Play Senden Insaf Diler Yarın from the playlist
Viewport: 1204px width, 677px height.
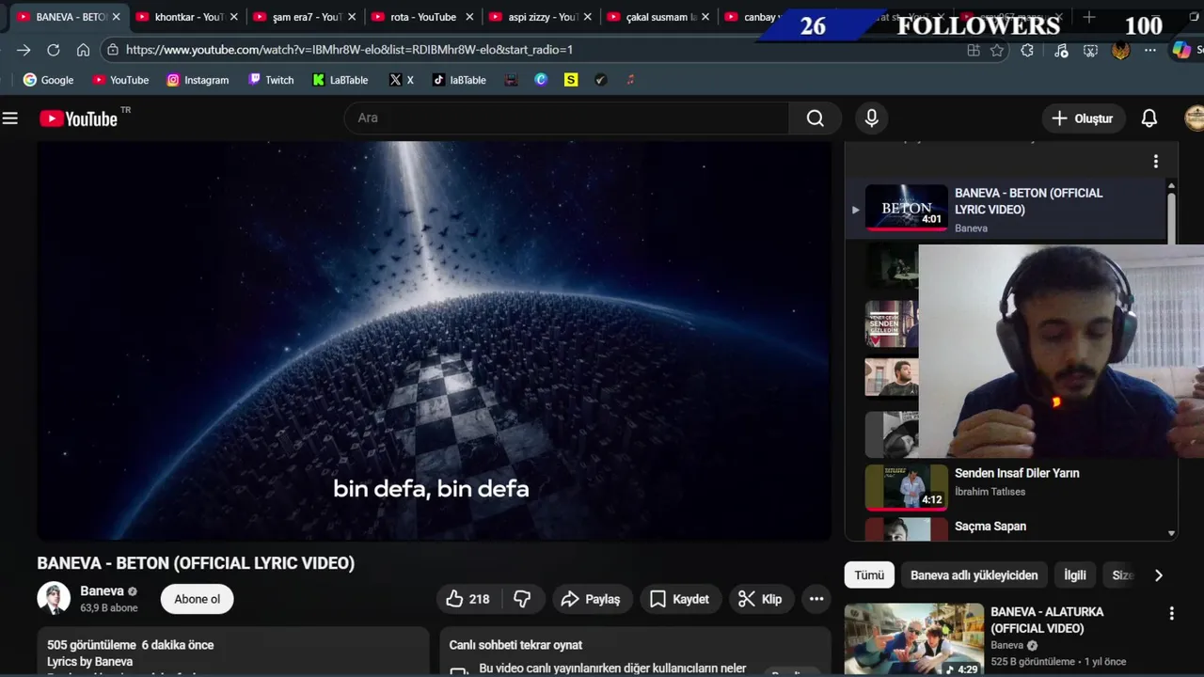point(1017,473)
